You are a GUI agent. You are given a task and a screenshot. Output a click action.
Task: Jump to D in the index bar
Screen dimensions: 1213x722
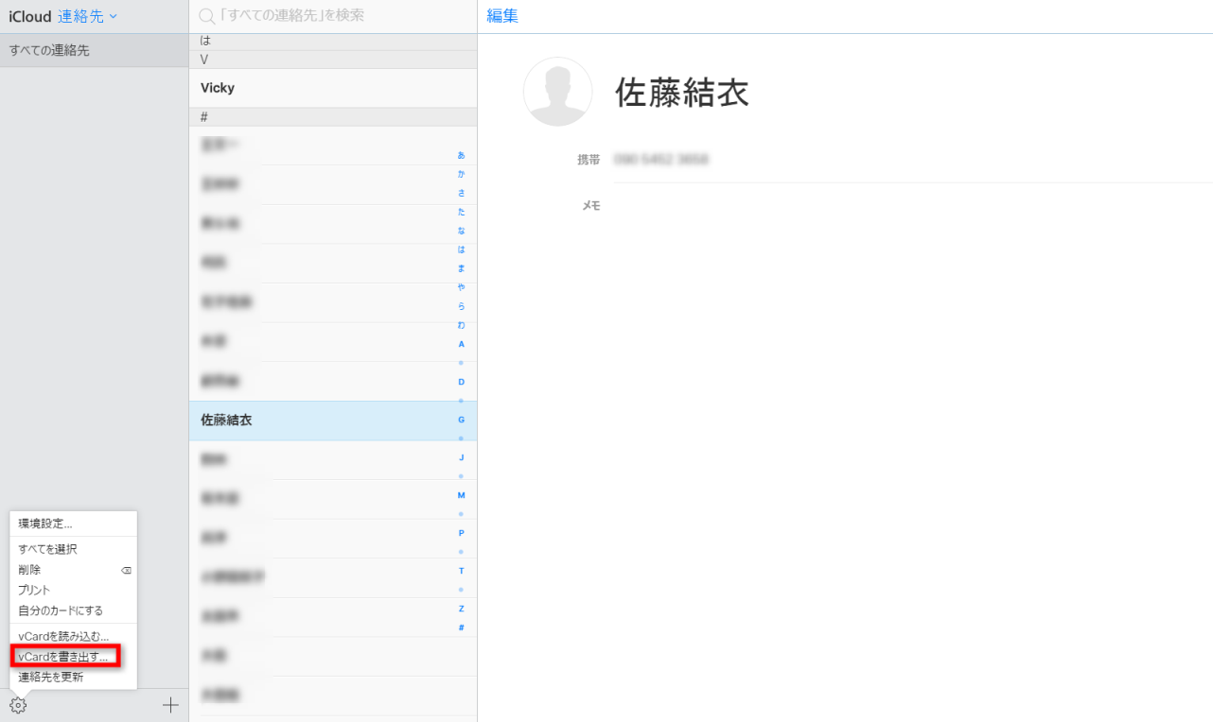[x=461, y=382]
